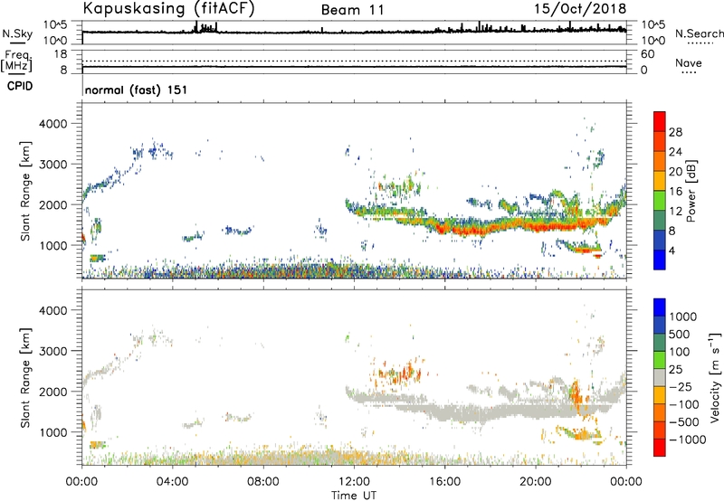Click the '4' tick on the power colorbar
The width and height of the screenshot is (724, 501).
(672, 250)
